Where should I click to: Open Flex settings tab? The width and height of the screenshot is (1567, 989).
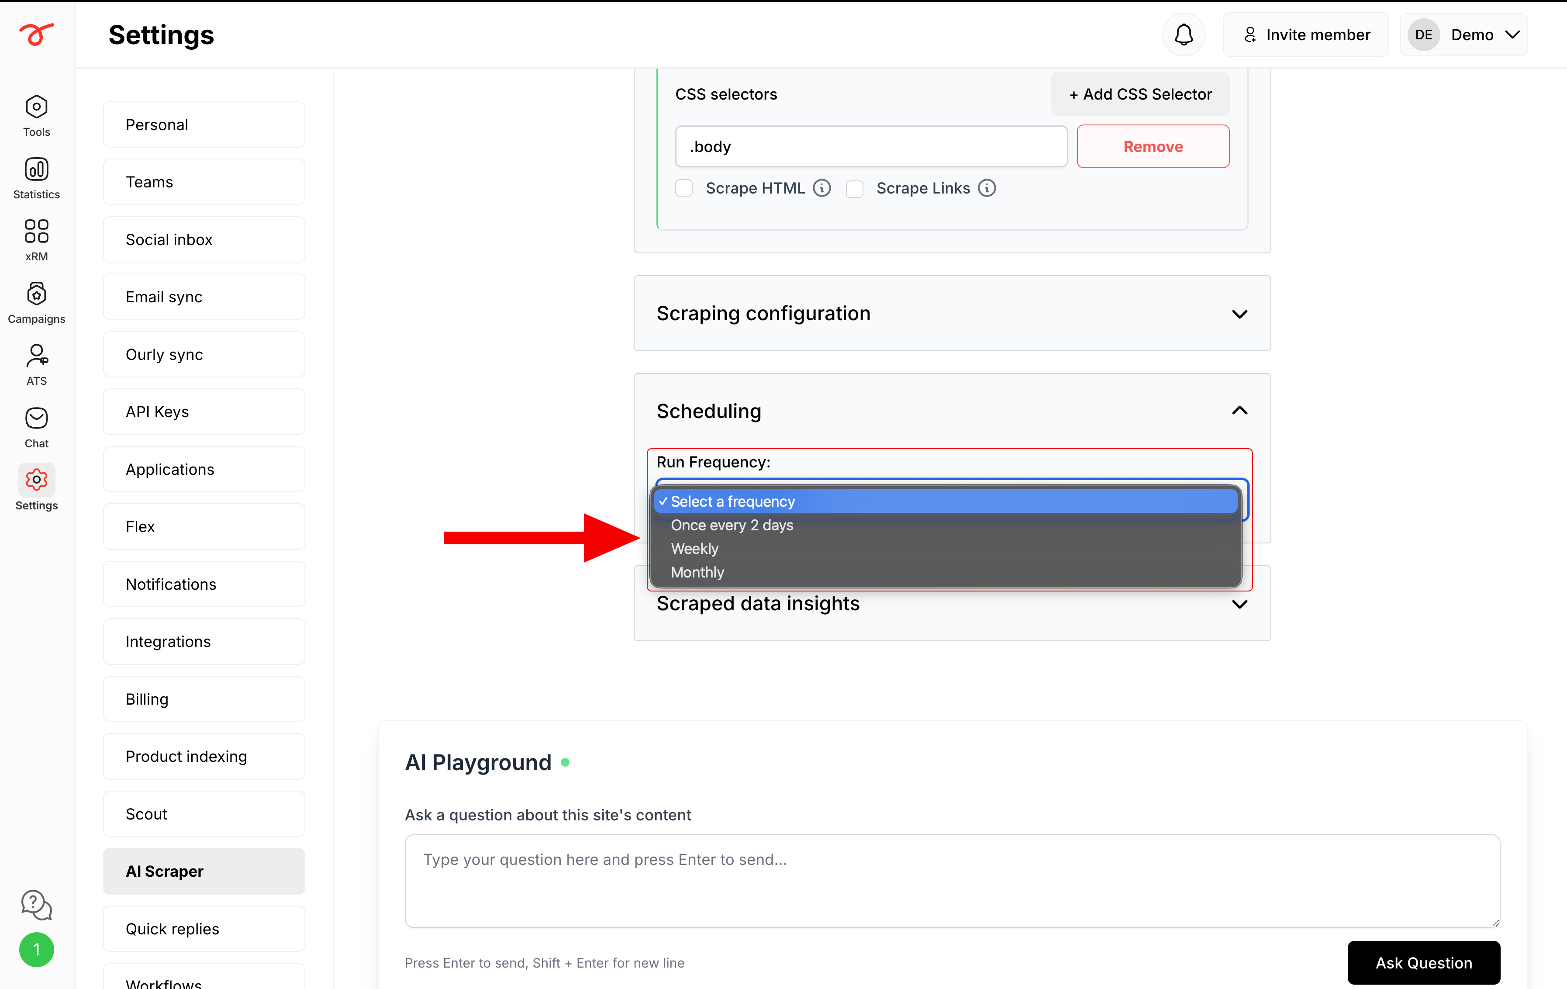coord(204,527)
